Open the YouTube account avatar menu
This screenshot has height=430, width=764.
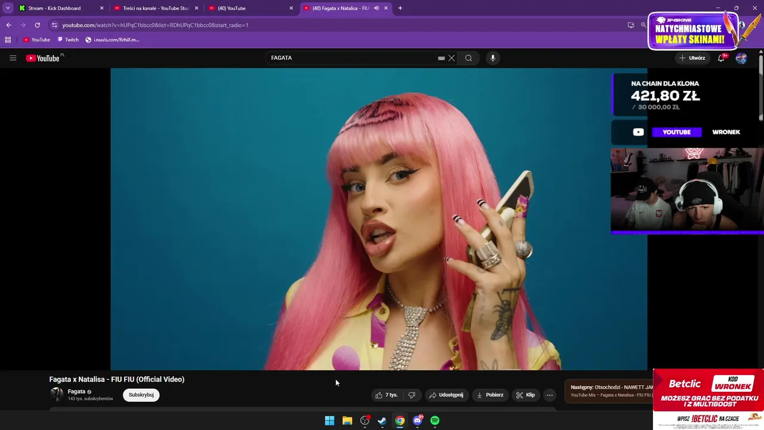point(741,58)
